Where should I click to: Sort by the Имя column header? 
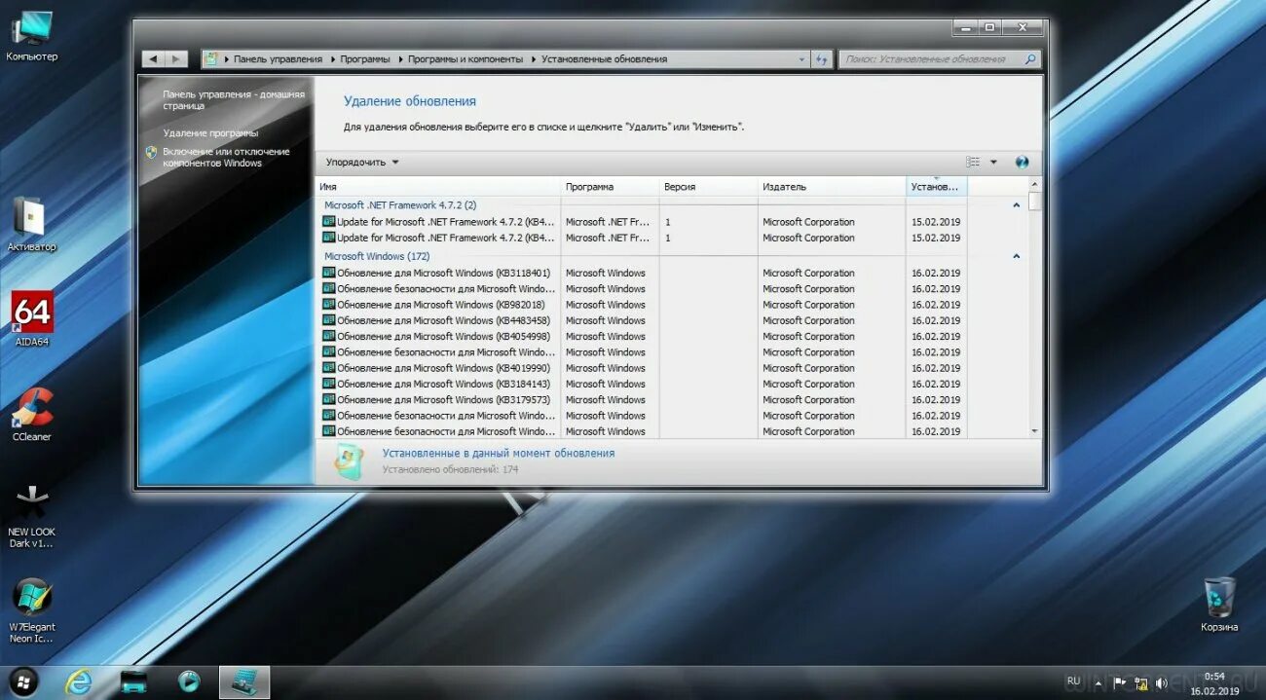tap(438, 187)
